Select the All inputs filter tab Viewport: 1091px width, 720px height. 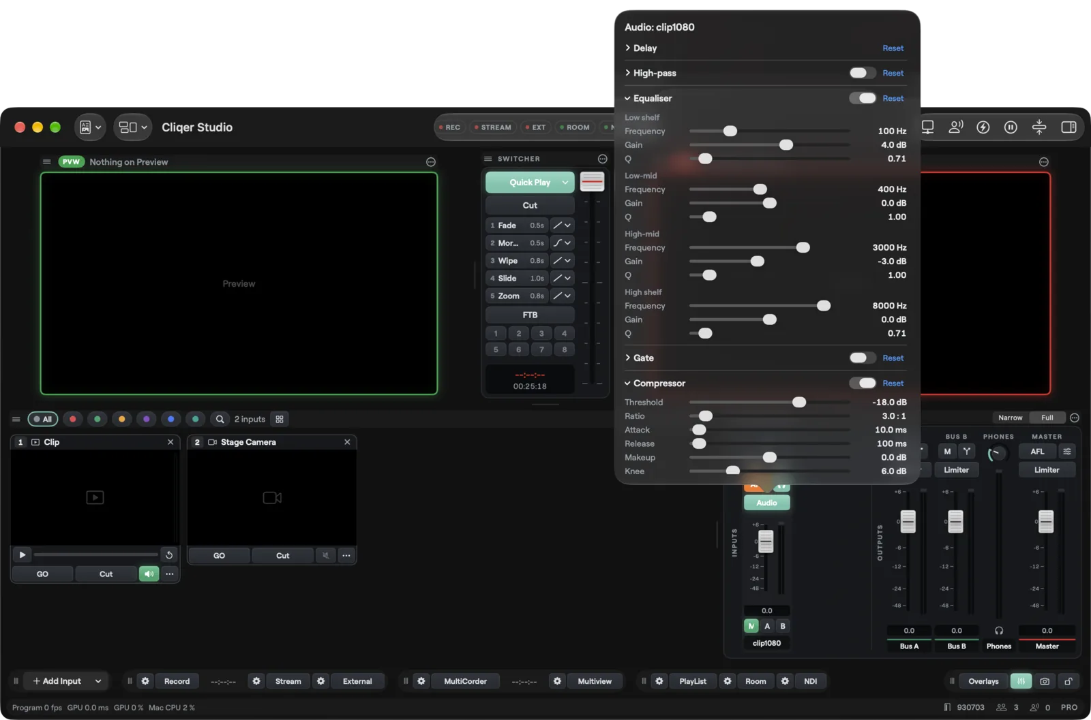click(42, 419)
